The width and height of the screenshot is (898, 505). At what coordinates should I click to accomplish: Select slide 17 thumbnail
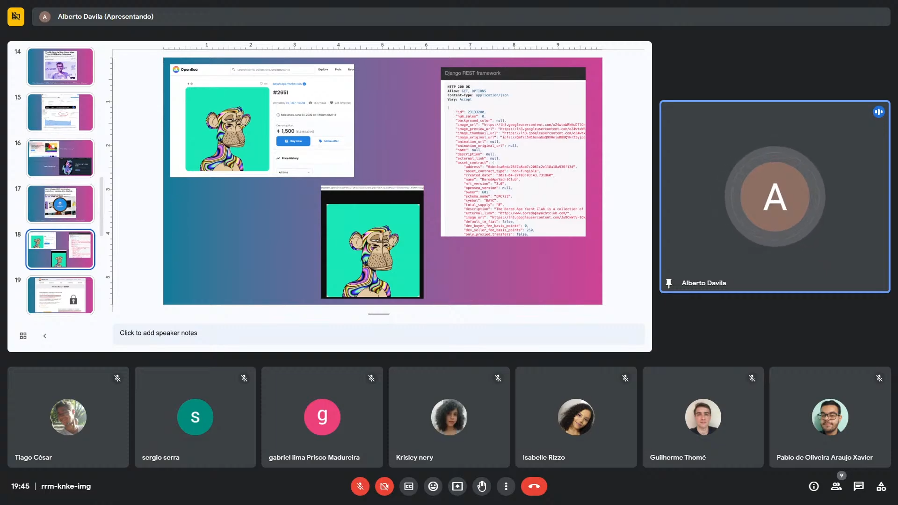click(60, 204)
